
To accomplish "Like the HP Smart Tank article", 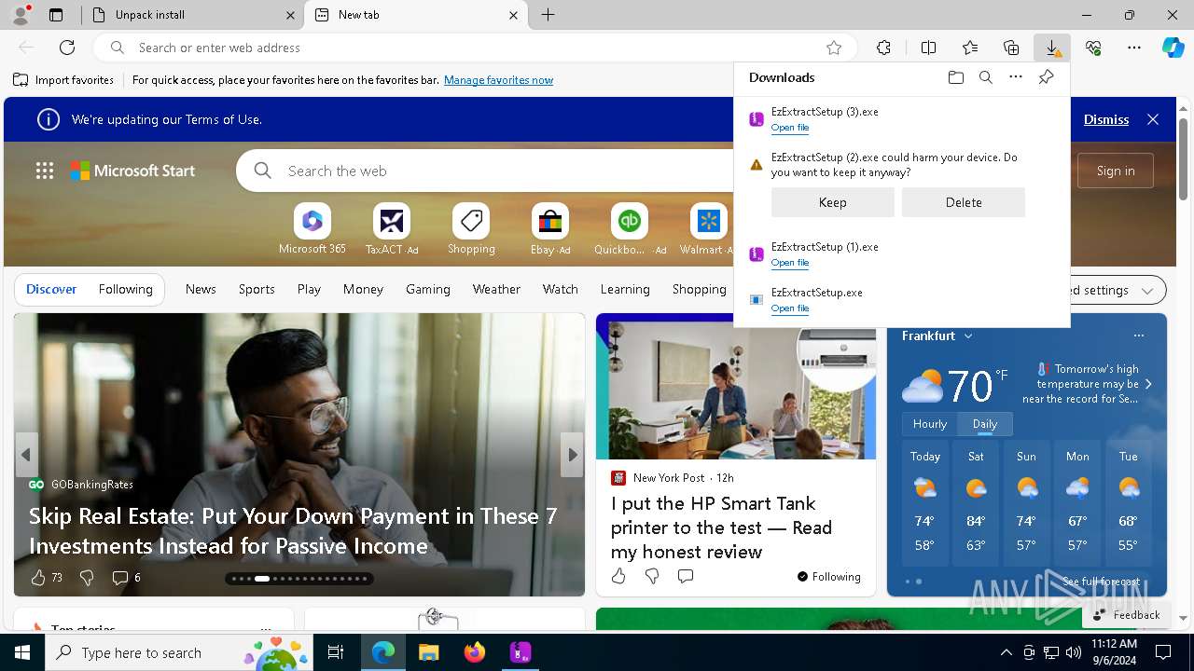I will click(618, 576).
